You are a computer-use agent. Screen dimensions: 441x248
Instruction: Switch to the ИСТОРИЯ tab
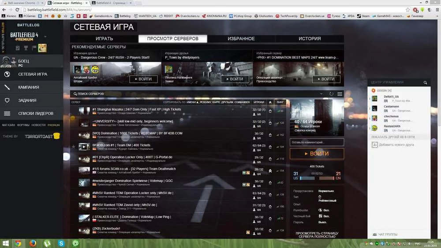[310, 39]
